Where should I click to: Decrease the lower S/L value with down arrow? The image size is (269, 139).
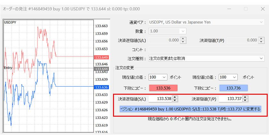click(175, 100)
